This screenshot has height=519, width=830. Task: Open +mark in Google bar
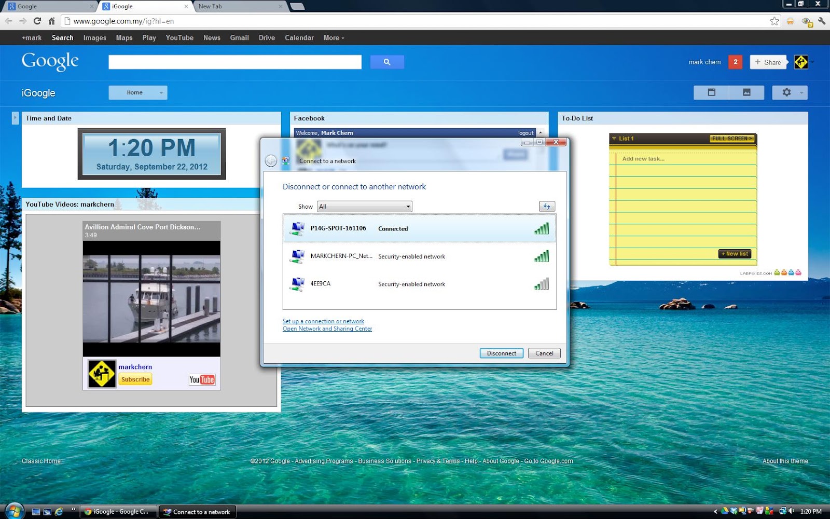click(x=32, y=37)
